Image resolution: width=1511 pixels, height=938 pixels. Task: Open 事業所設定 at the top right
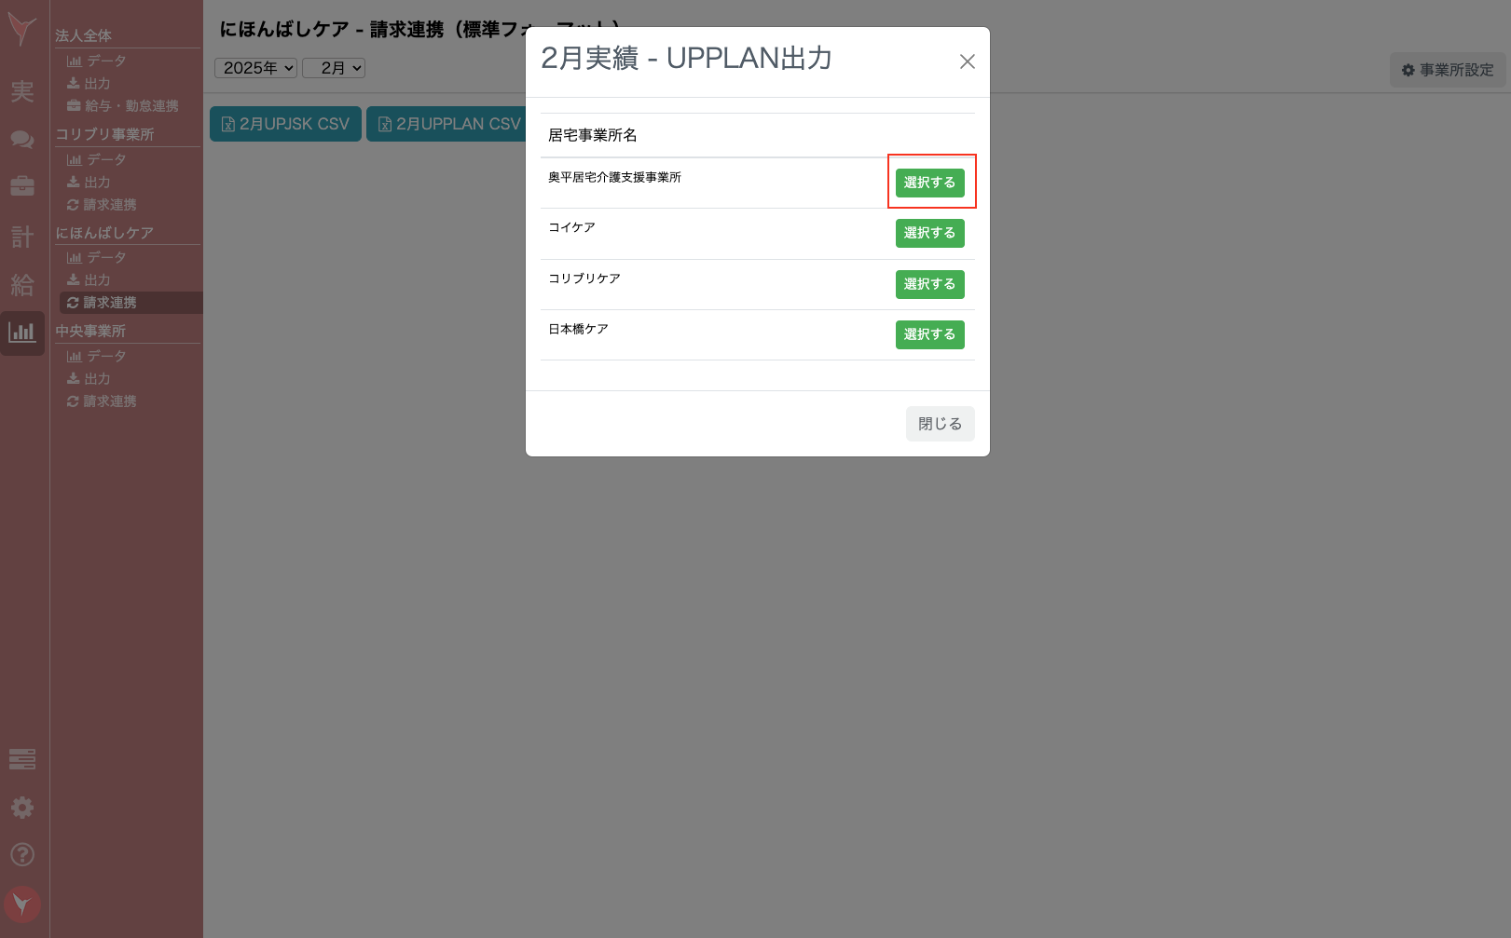[1447, 69]
